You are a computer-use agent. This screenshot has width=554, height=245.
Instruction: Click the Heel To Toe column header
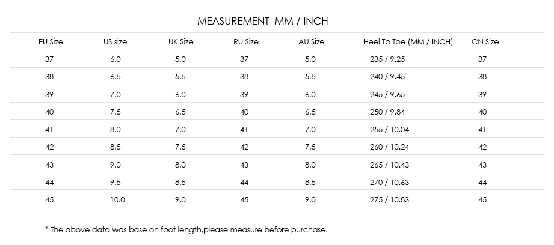(408, 41)
